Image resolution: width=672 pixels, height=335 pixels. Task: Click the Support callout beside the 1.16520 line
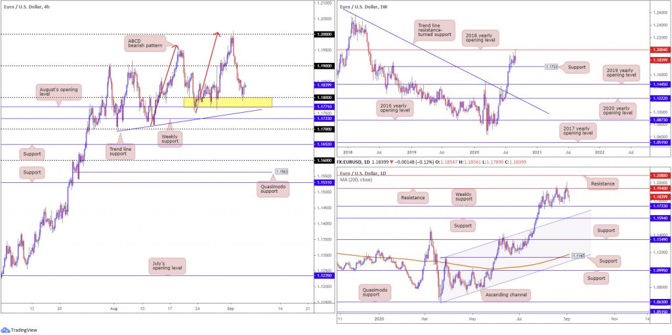(32, 153)
